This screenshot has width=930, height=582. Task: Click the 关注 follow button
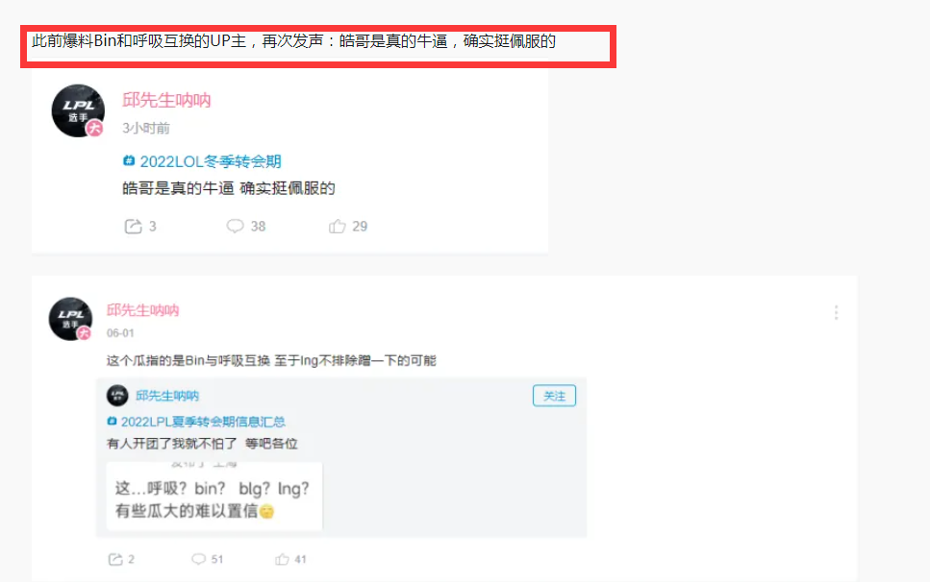tap(554, 396)
